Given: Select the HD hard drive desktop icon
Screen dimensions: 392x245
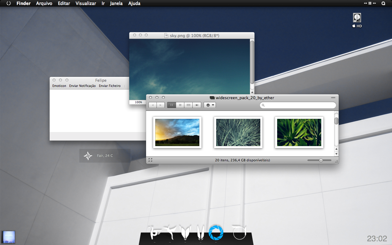Looking at the screenshot, I should pyautogui.click(x=357, y=20).
